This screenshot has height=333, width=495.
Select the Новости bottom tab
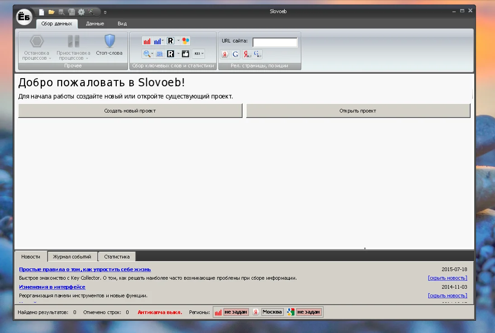click(31, 257)
